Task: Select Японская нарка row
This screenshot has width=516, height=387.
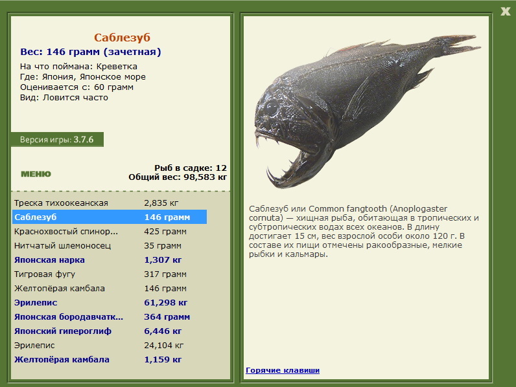Action: (x=110, y=260)
